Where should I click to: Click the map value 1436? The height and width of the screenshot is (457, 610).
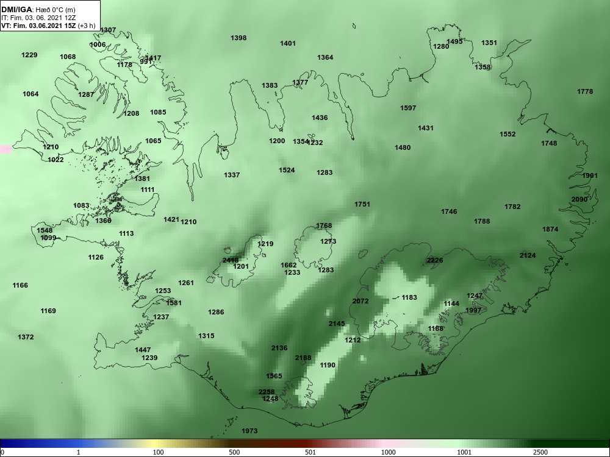pos(320,118)
